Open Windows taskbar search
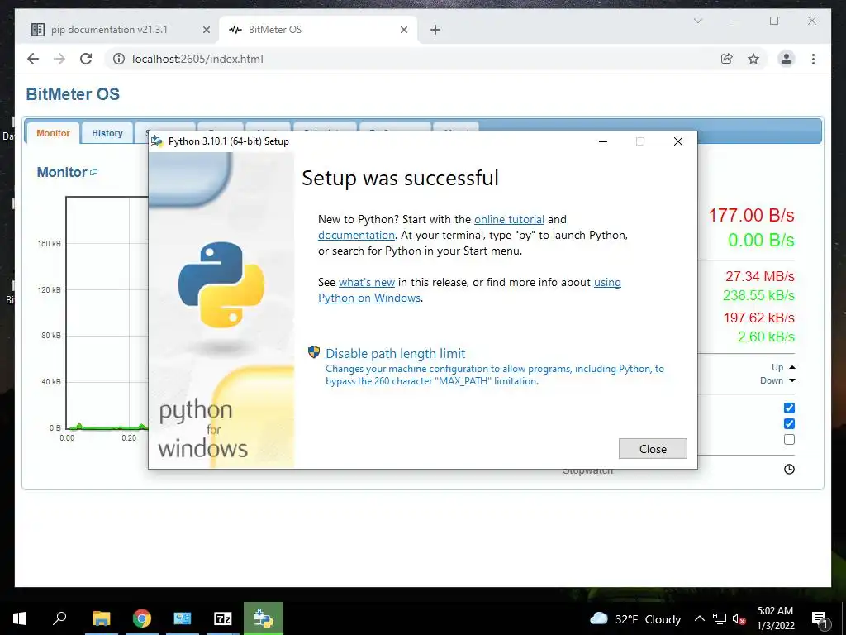Screen dimensions: 846x635 click(59, 618)
